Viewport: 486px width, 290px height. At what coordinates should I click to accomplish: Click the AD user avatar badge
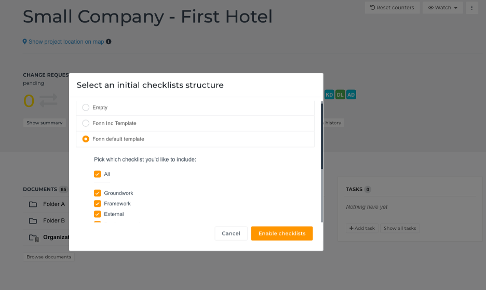[x=351, y=95]
